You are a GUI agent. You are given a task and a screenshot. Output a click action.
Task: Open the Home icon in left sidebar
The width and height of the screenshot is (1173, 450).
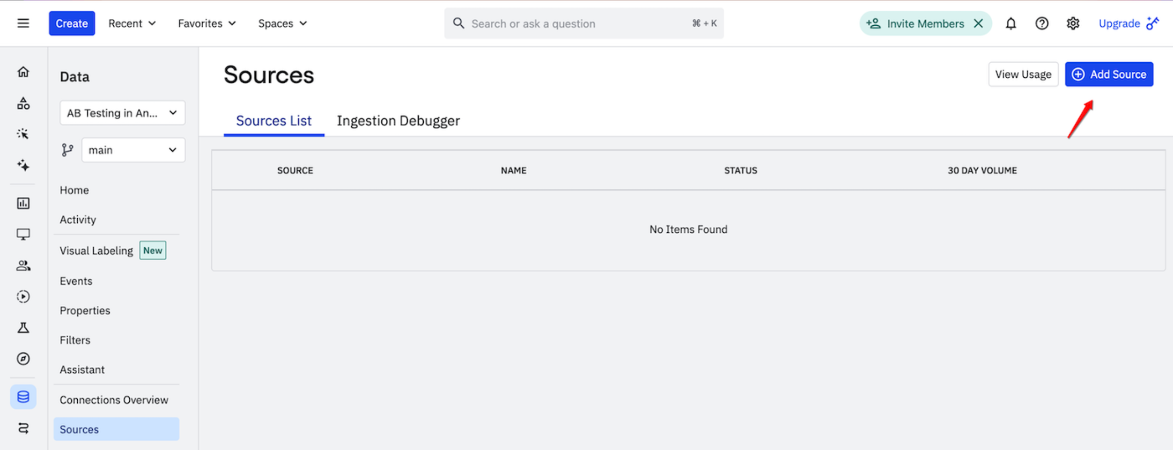pos(23,72)
